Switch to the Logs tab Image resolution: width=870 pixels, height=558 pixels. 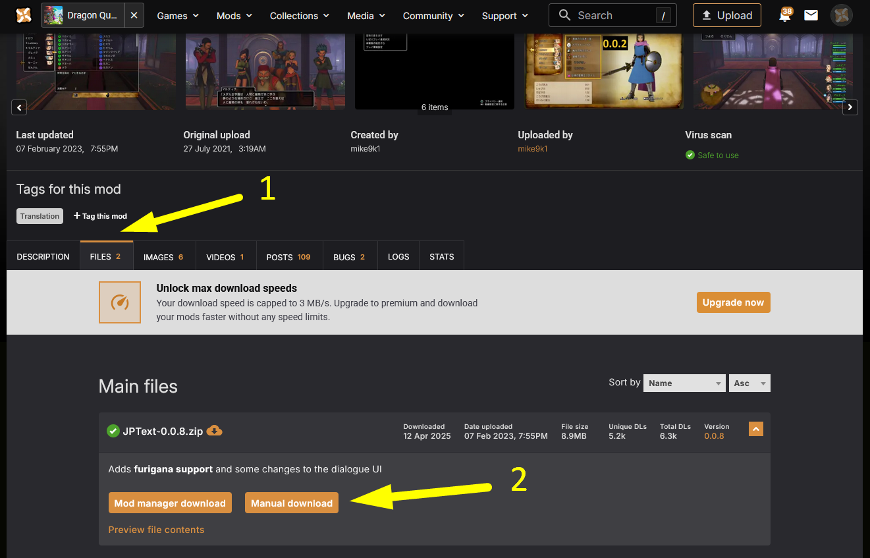(x=398, y=257)
